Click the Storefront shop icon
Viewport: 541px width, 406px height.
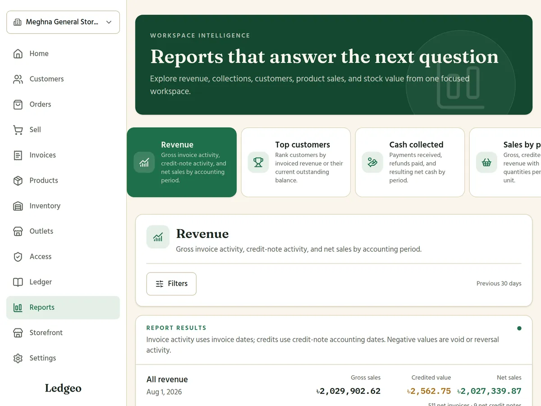pyautogui.click(x=18, y=333)
